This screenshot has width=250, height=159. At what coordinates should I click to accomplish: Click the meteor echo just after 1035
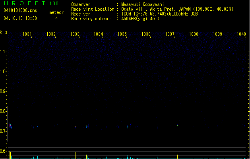pos(128,127)
